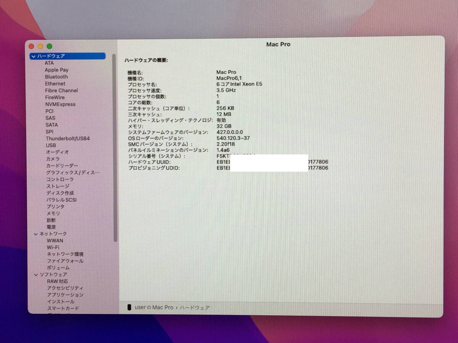Click the 'シリアル番号（システム）:' label

pyautogui.click(x=156, y=156)
